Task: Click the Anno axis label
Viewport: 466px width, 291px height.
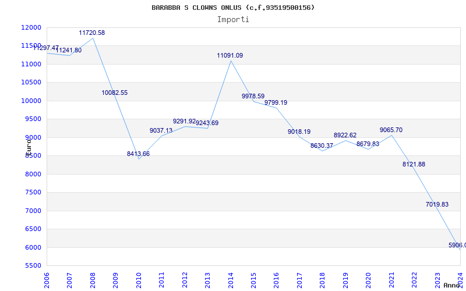Action: tap(451, 285)
